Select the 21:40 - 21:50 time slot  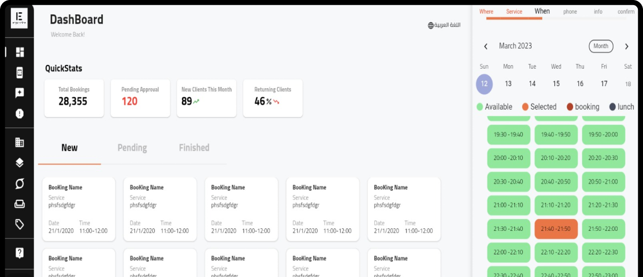pos(556,229)
